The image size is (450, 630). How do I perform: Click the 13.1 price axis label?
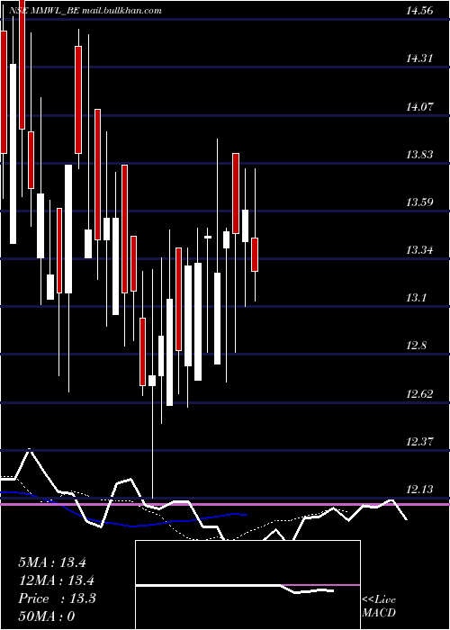(417, 298)
